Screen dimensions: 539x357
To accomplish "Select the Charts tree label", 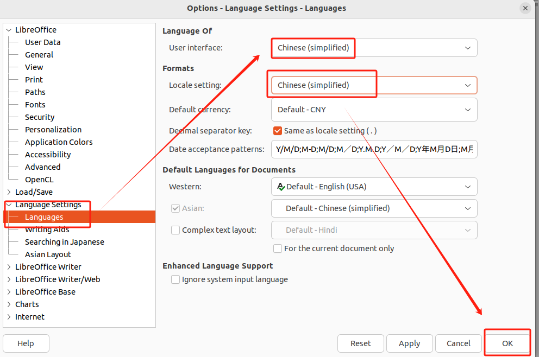I will click(27, 304).
